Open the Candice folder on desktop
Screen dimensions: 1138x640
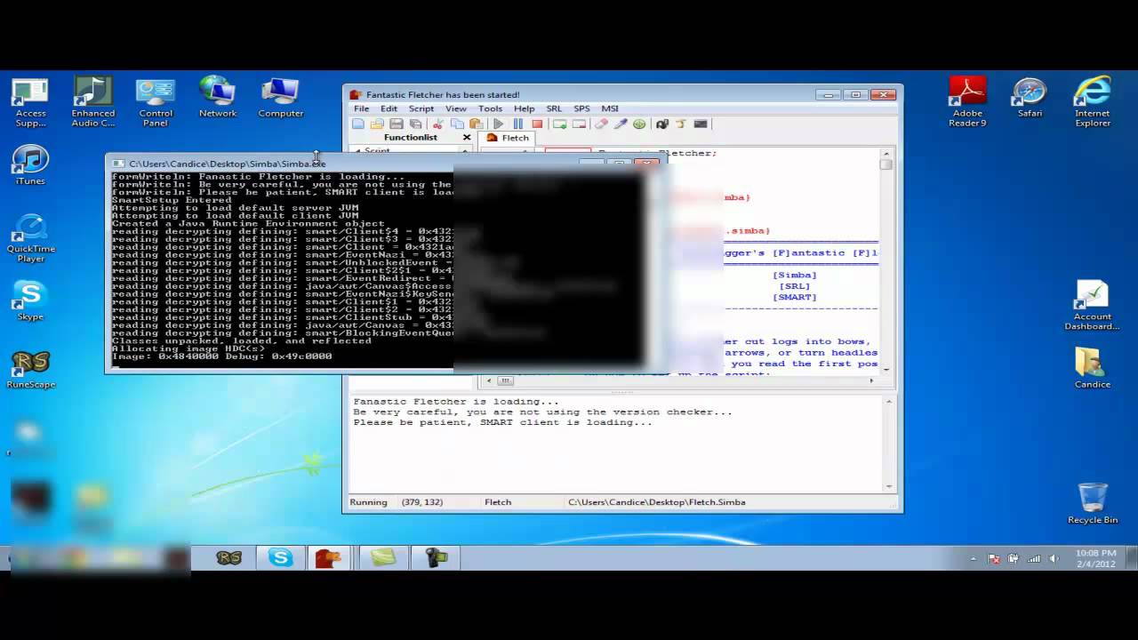(x=1092, y=368)
